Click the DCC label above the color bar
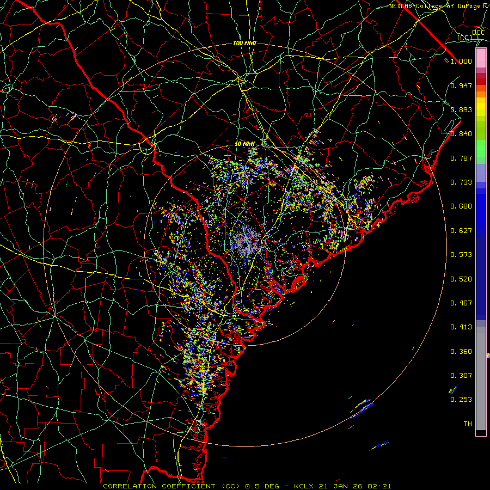Image resolution: width=490 pixels, height=490 pixels. pos(478,33)
